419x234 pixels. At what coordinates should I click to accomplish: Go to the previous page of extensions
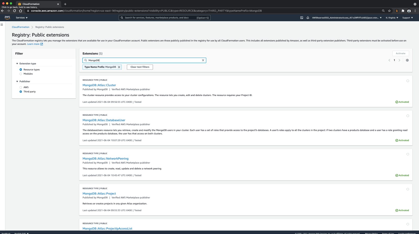[x=389, y=60]
